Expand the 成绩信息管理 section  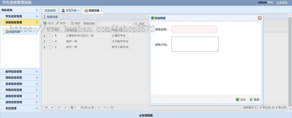tap(37, 102)
